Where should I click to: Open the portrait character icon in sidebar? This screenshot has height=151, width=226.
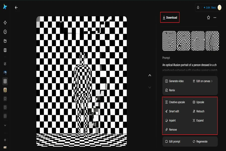tap(5, 50)
